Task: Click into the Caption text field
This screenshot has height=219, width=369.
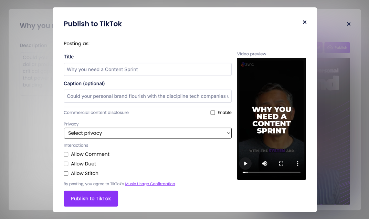Action: coord(147,96)
